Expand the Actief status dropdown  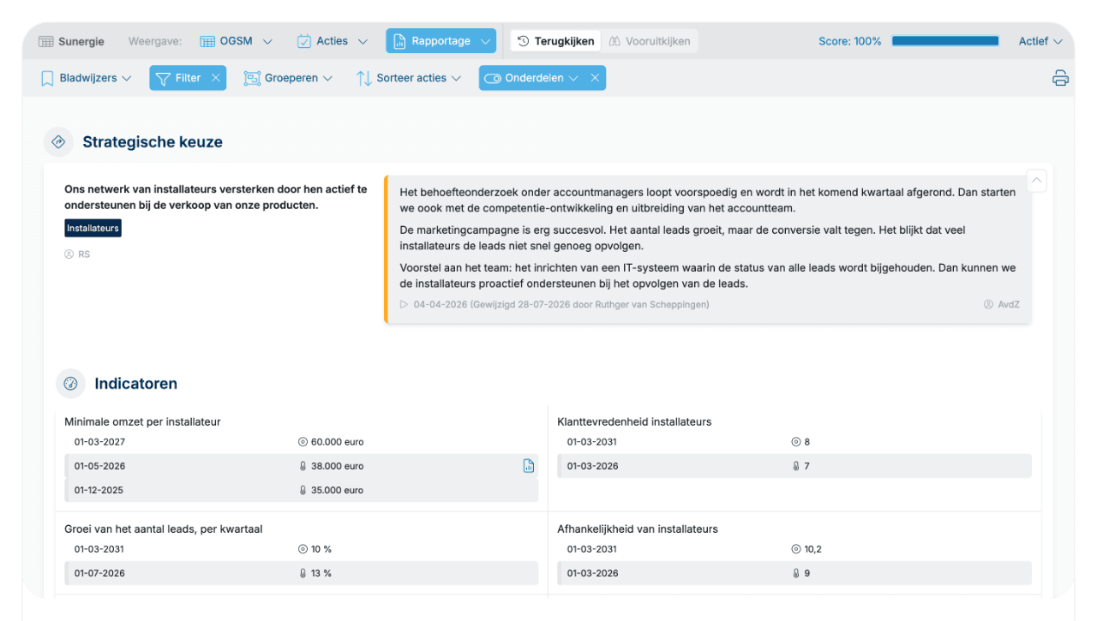(1040, 41)
